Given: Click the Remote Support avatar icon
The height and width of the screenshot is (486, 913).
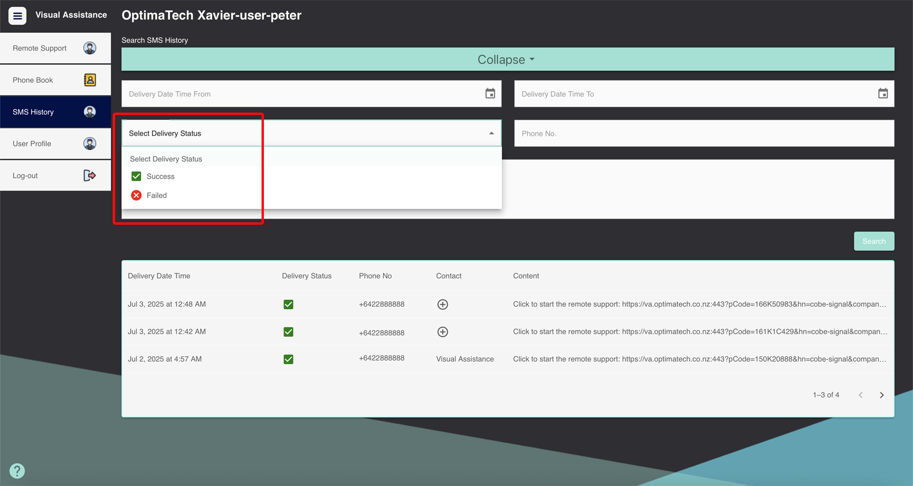Looking at the screenshot, I should (90, 48).
